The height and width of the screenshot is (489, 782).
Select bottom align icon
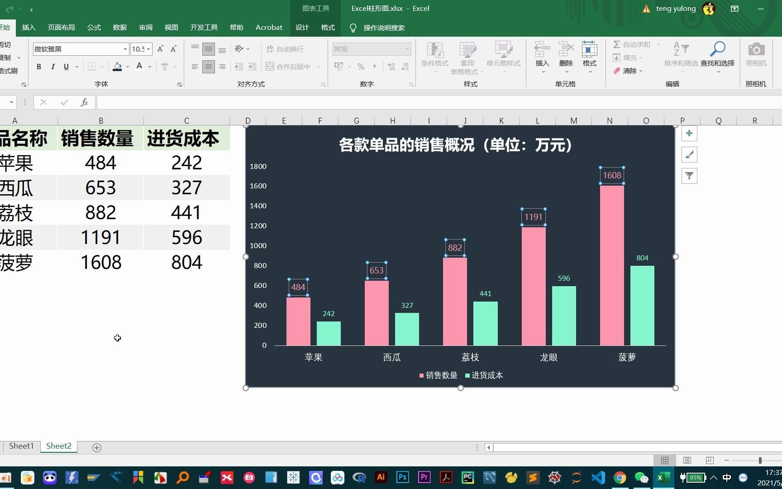click(222, 49)
